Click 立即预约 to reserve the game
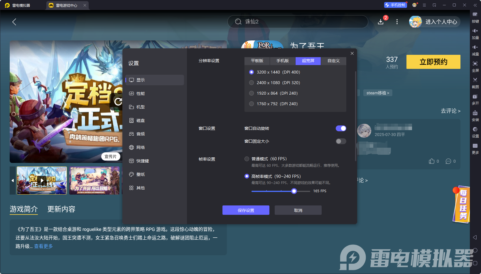The width and height of the screenshot is (481, 274). coord(433,62)
